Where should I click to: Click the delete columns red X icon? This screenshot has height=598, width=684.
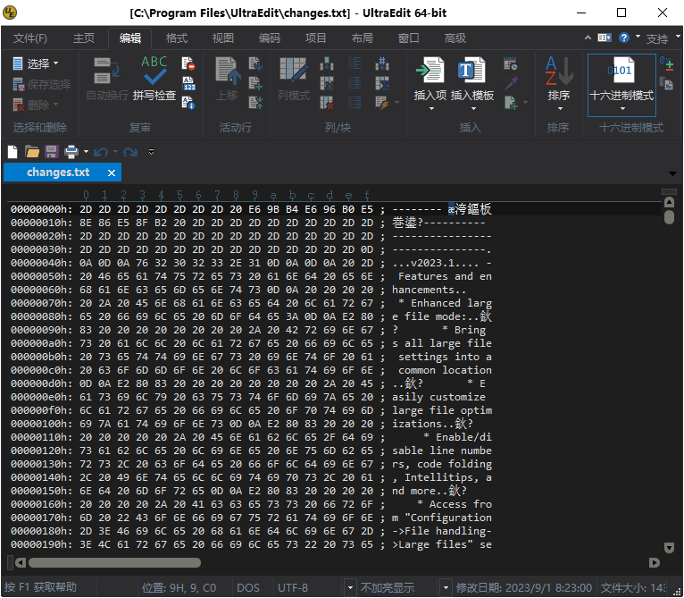326,103
